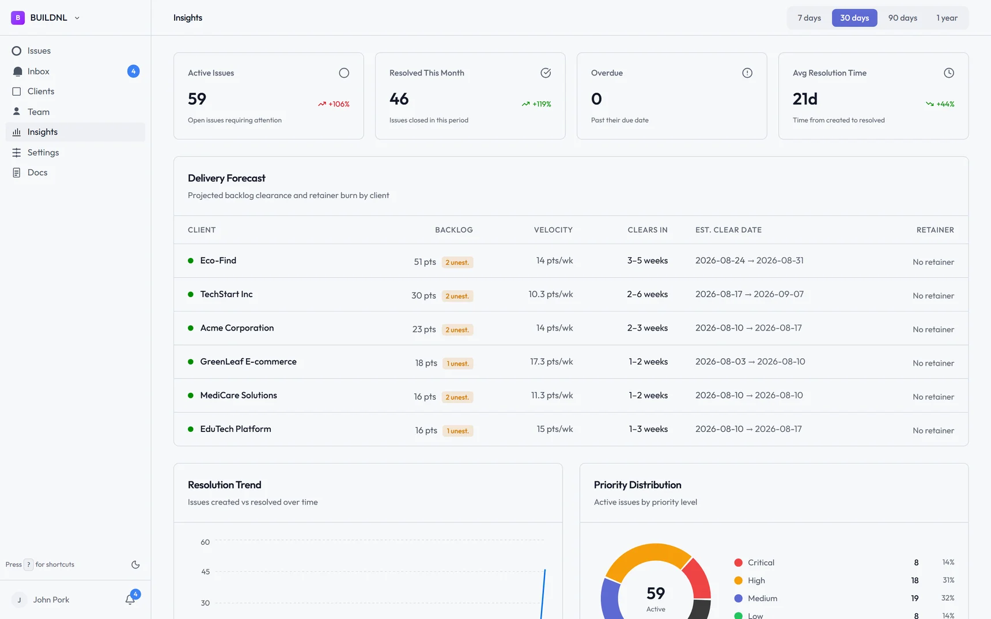Click the 59 Active donut center

pyautogui.click(x=656, y=599)
